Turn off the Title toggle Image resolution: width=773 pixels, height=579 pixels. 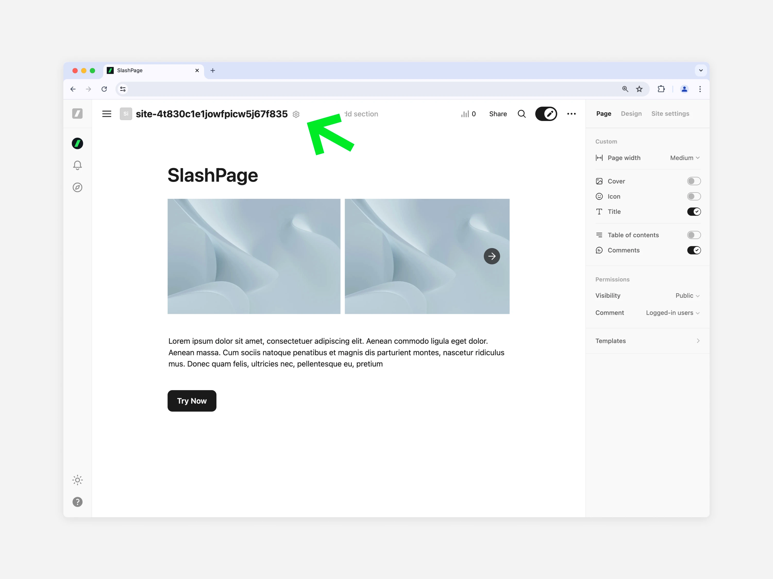coord(693,212)
